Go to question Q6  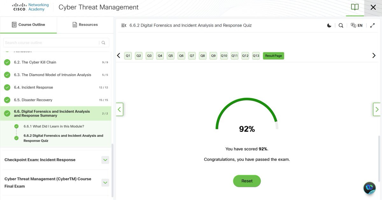pos(181,56)
